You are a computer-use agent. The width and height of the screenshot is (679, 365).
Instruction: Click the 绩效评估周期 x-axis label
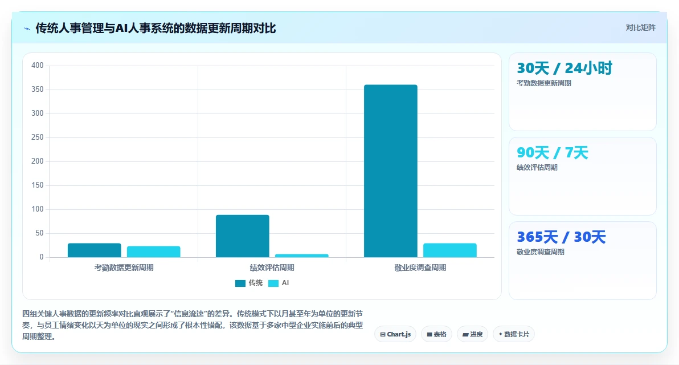point(272,268)
